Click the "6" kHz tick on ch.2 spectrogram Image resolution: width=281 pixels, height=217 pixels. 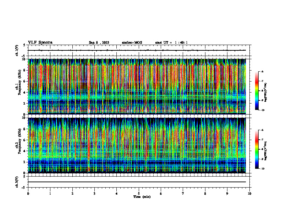pyautogui.click(x=24, y=140)
